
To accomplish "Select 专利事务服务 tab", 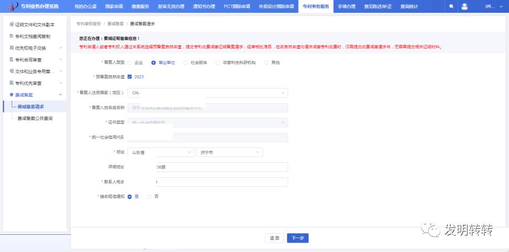I will [x=316, y=7].
